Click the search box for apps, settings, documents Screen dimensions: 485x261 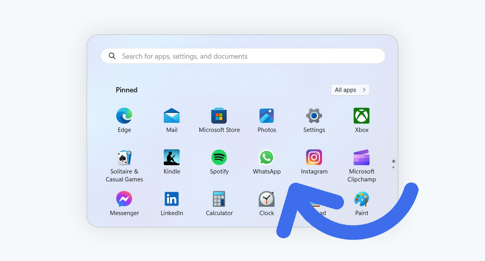coord(242,56)
